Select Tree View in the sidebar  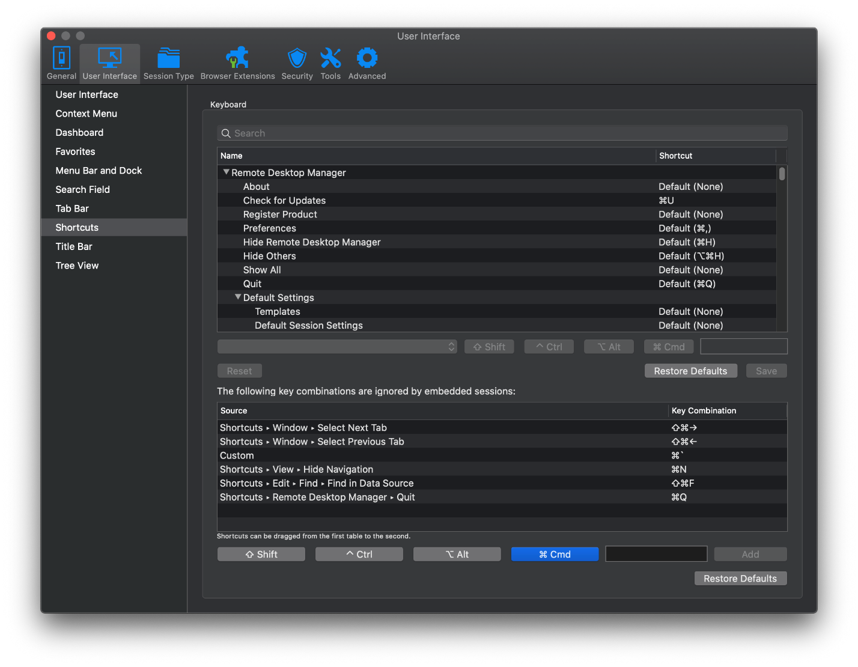click(x=77, y=266)
